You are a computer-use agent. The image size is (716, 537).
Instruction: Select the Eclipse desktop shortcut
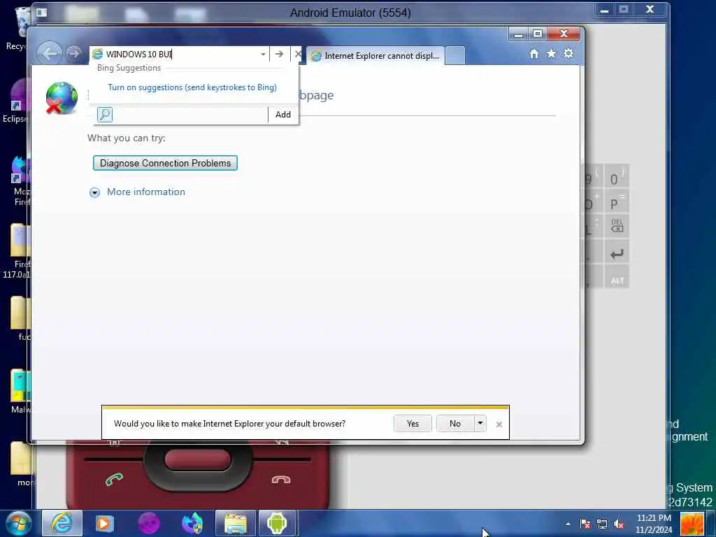(x=17, y=101)
